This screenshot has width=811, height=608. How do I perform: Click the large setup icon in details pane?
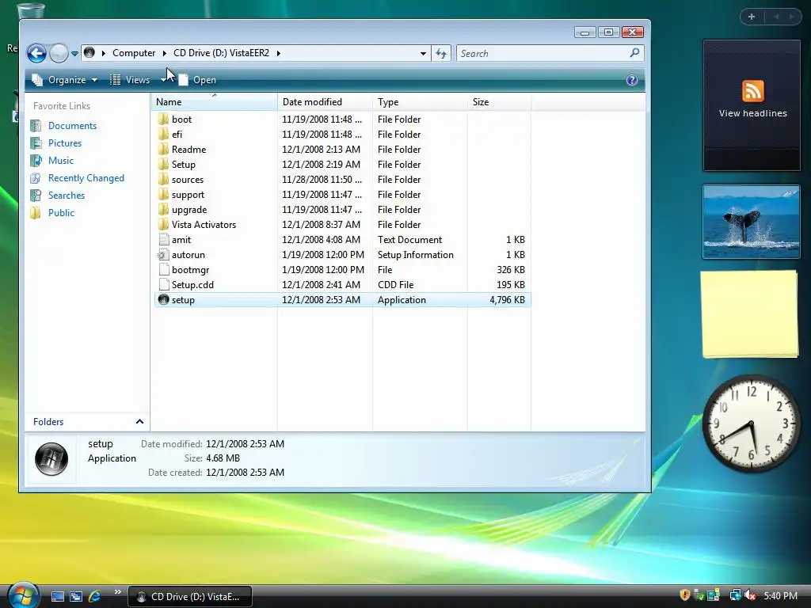click(51, 458)
